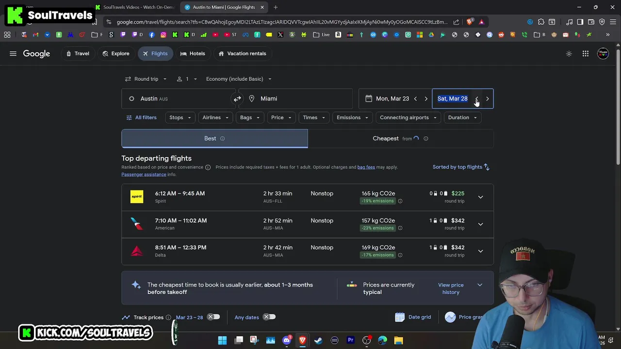Expand the American 7:10 AM flight details
The width and height of the screenshot is (621, 349).
(480, 224)
